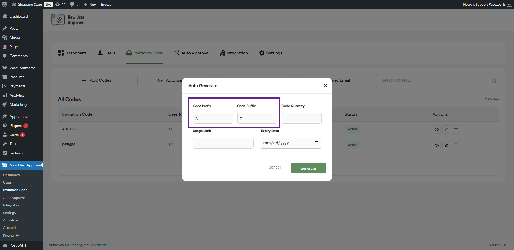Click the New User Approve logo
514x250 pixels.
coord(68,20)
